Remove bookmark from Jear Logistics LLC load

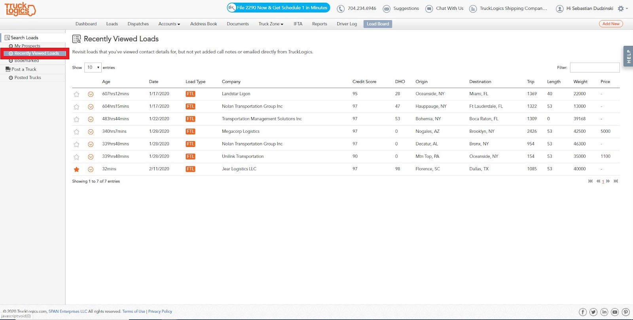[77, 169]
